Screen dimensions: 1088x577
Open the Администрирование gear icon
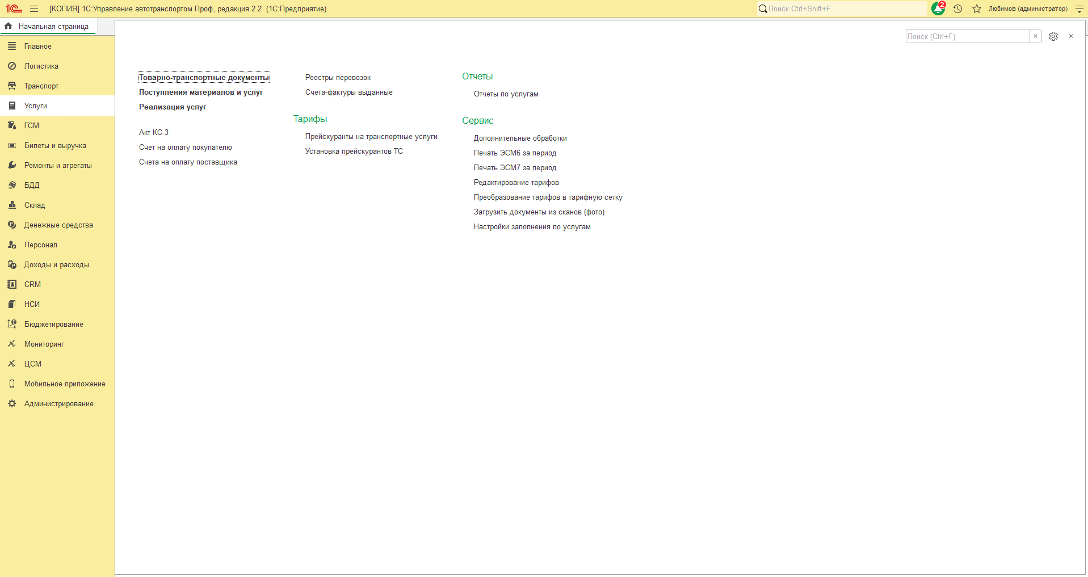(12, 403)
